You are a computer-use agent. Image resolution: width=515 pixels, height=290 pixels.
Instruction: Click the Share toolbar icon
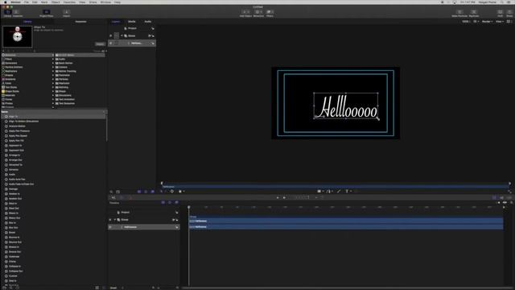pos(509,12)
